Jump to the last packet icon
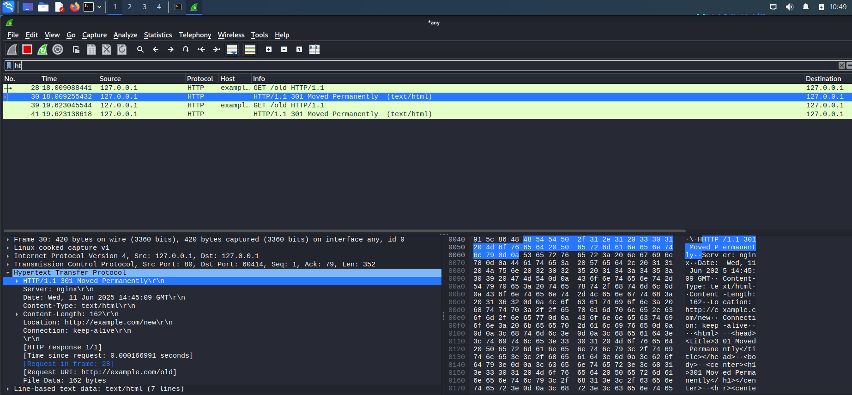Image resolution: width=852 pixels, height=395 pixels. (x=217, y=49)
